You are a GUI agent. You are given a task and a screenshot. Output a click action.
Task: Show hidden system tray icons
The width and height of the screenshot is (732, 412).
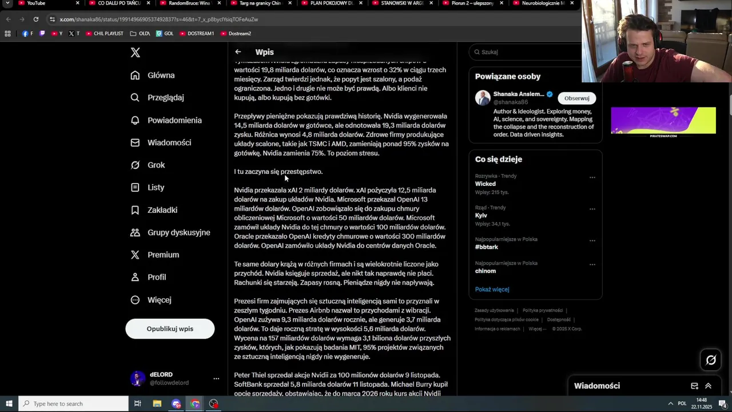670,404
